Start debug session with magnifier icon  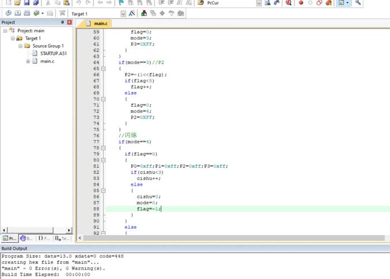(288, 3)
